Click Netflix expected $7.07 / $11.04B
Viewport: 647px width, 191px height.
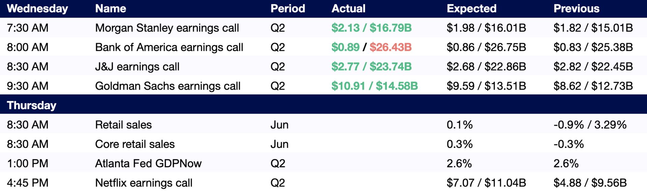(486, 183)
